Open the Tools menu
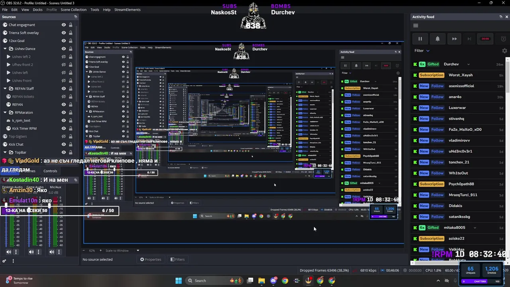This screenshot has height=287, width=510. click(x=95, y=10)
